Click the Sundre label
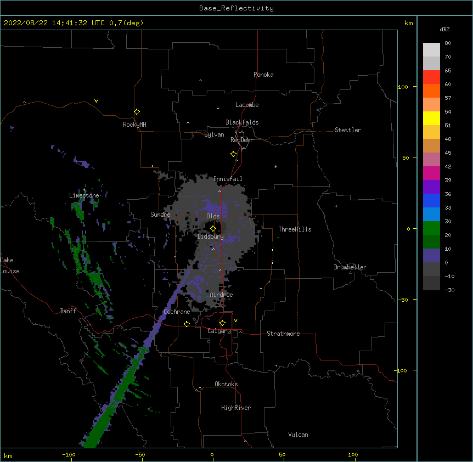Viewport: 473px width, 462px height. click(160, 215)
